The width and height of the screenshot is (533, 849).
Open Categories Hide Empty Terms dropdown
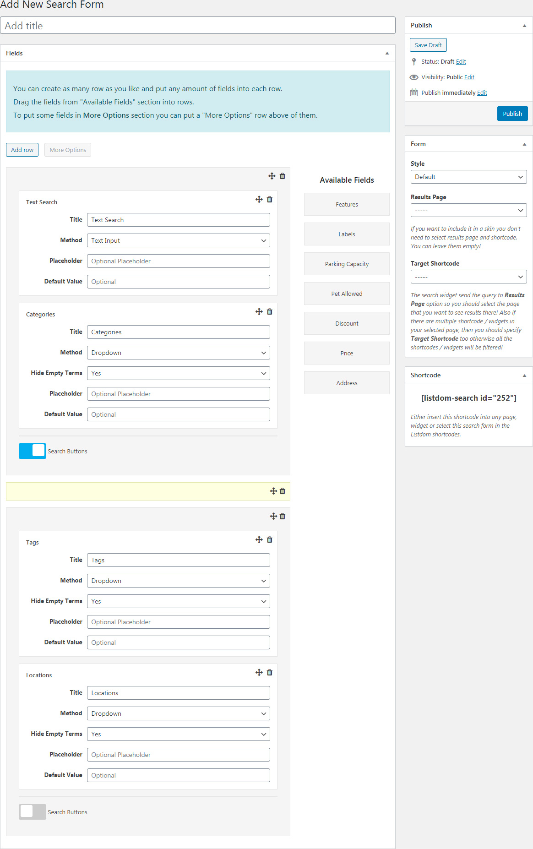tap(179, 373)
